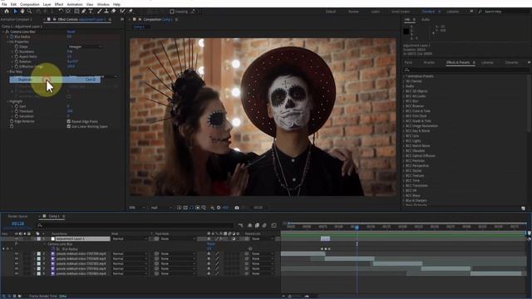Select the Pen tool
This screenshot has height=299, width=532.
click(83, 11)
